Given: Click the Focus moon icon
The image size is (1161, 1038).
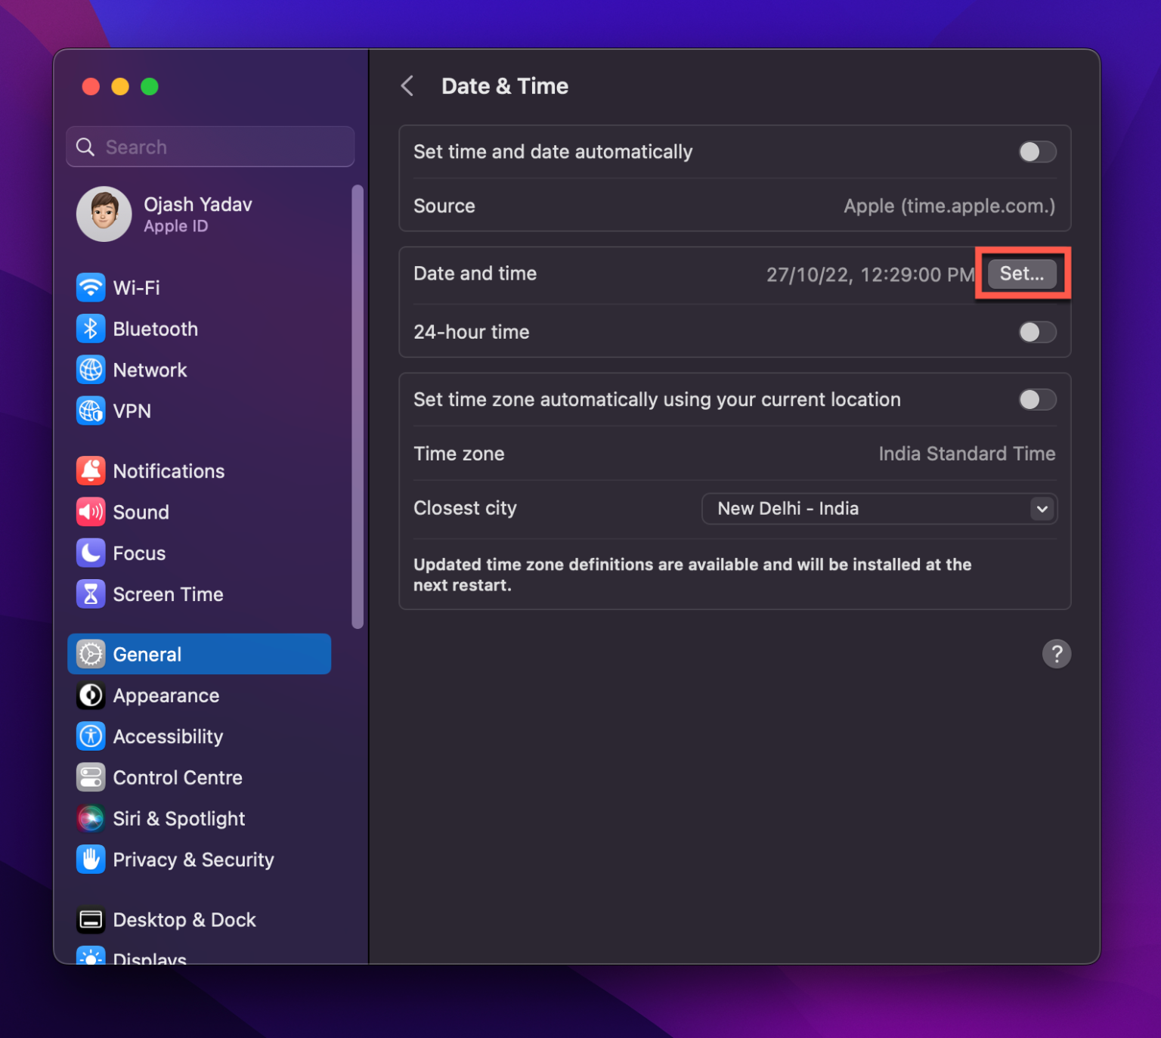Looking at the screenshot, I should [91, 553].
